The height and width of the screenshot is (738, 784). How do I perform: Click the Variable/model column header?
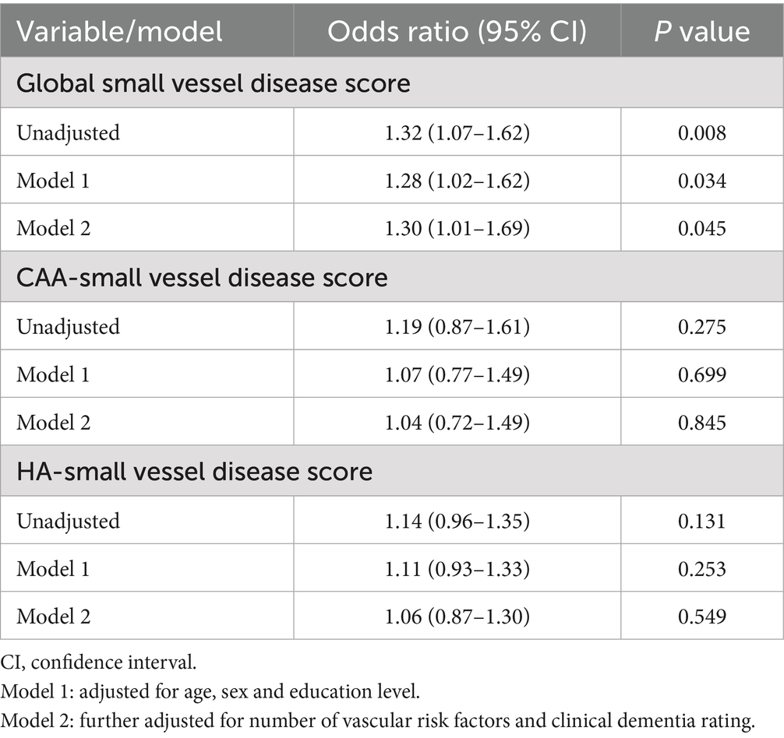(120, 31)
